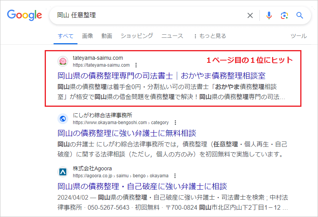
Task: Open the ツール options
Action: [x=299, y=36]
